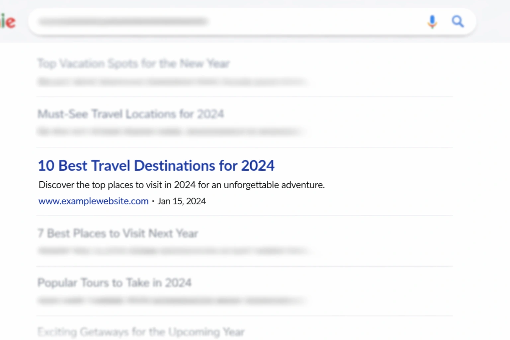This screenshot has width=510, height=340.
Task: Click divider line below Popular Tours result
Action: (x=244, y=316)
